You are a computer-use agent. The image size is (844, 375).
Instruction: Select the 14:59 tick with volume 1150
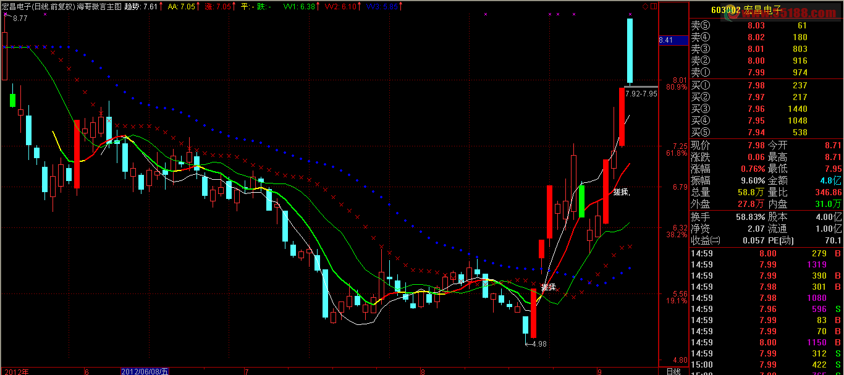766,342
